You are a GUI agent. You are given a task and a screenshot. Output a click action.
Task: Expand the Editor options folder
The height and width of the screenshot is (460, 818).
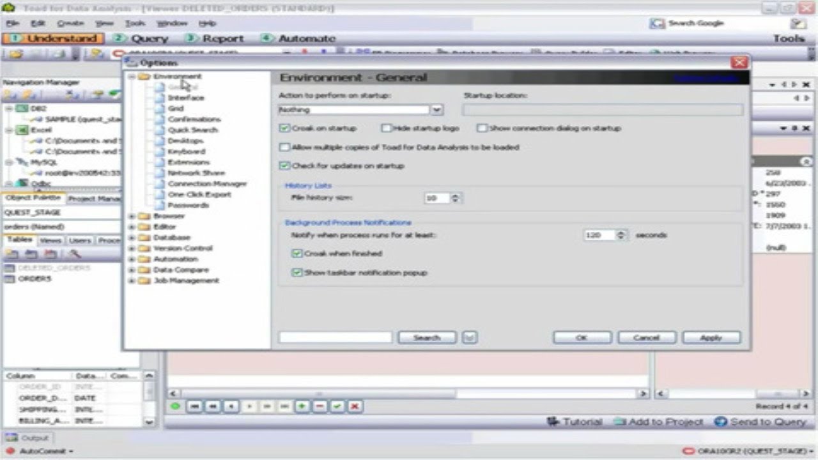click(132, 227)
